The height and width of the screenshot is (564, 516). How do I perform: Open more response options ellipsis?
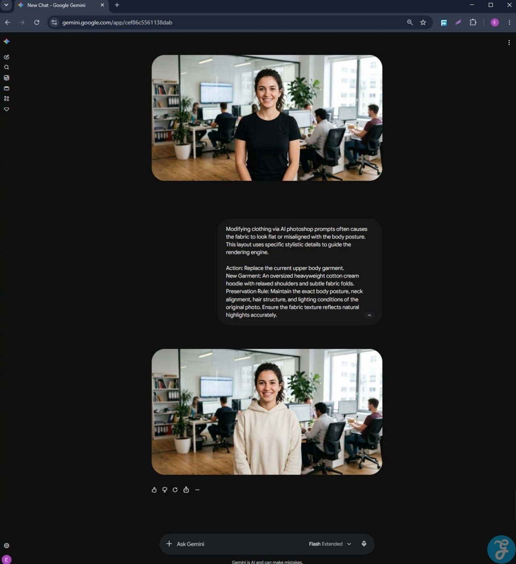coord(197,490)
